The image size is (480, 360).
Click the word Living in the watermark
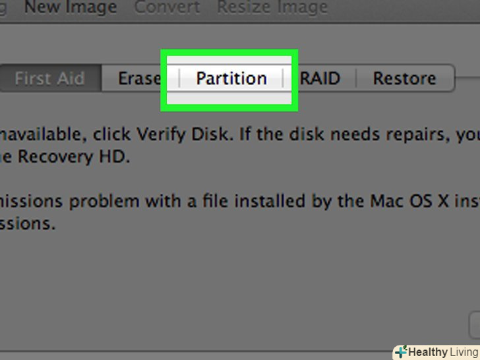click(x=464, y=352)
